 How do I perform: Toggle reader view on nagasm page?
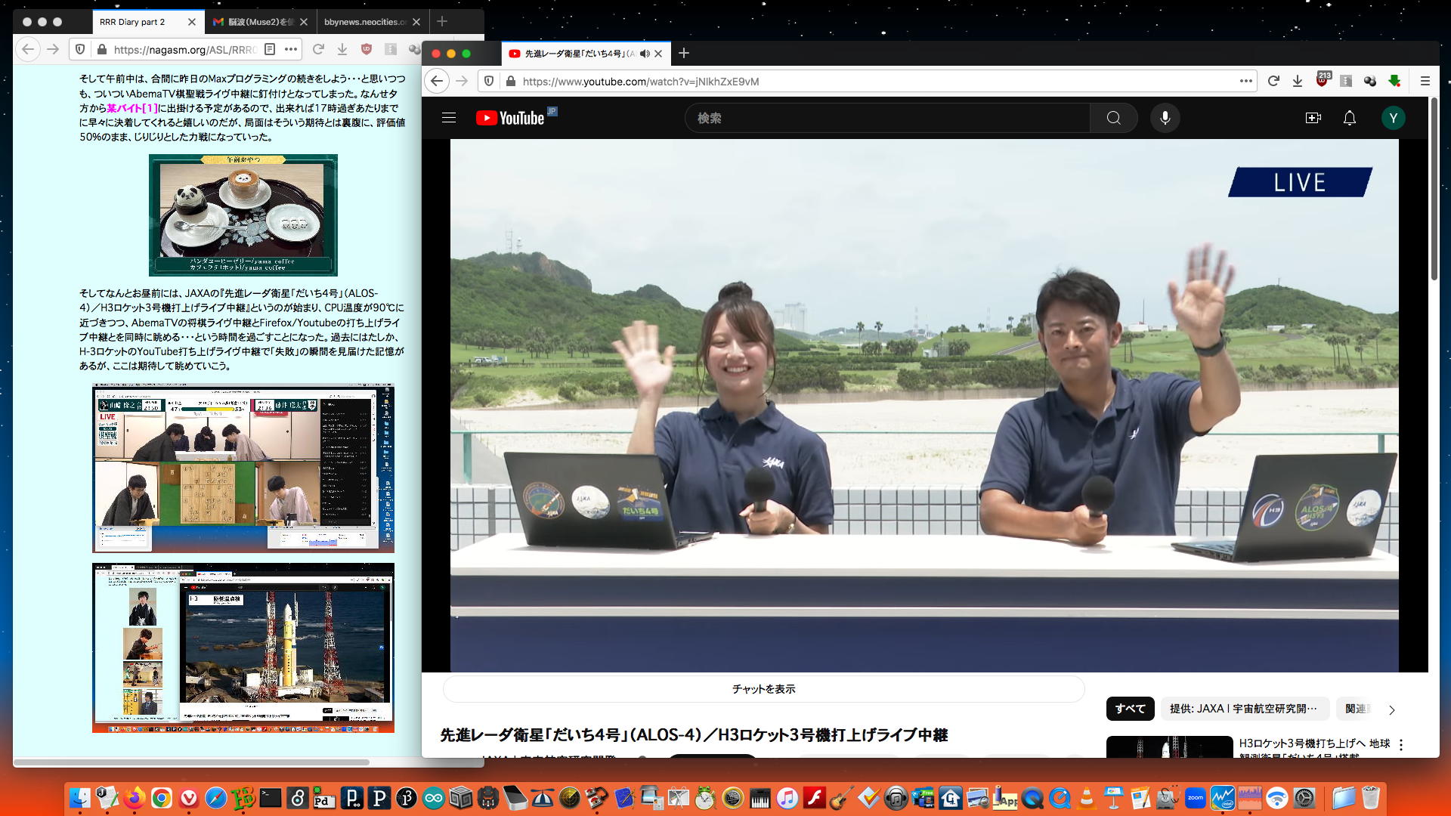(x=270, y=49)
